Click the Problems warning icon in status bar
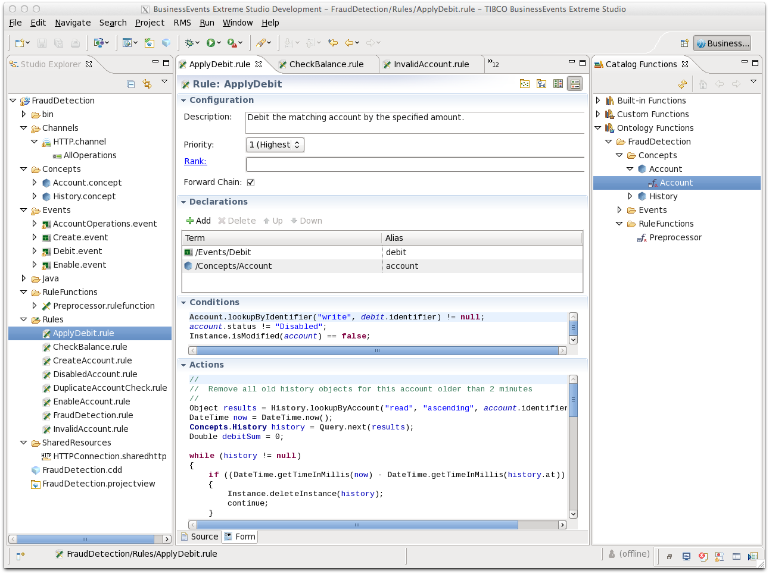The width and height of the screenshot is (769, 574). (720, 557)
